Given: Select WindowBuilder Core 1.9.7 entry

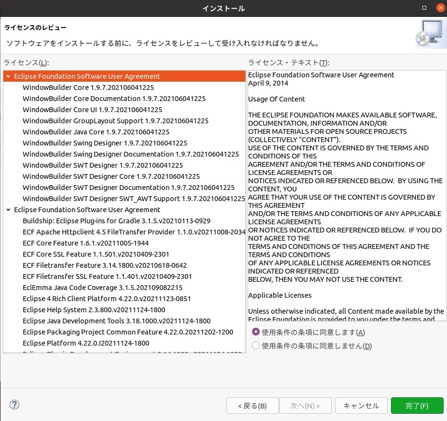Looking at the screenshot, I should coord(88,87).
